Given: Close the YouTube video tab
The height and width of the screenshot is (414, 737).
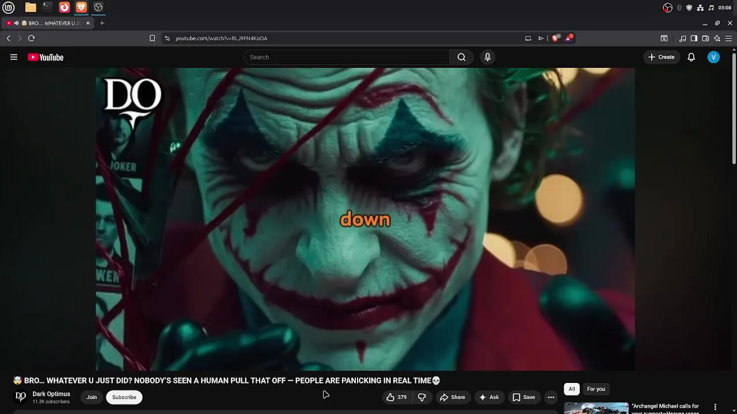Looking at the screenshot, I should click(88, 23).
